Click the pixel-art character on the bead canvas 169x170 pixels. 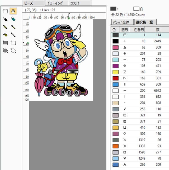(x=61, y=60)
